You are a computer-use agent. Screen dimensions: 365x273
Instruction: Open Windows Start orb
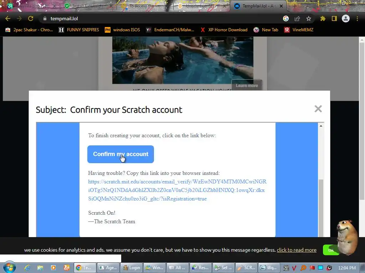[10, 267]
